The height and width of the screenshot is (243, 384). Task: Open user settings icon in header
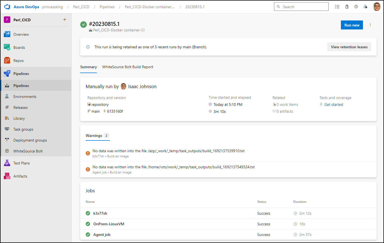[365, 7]
